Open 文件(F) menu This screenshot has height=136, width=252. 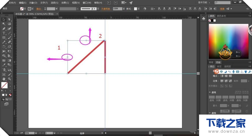click(x=12, y=3)
